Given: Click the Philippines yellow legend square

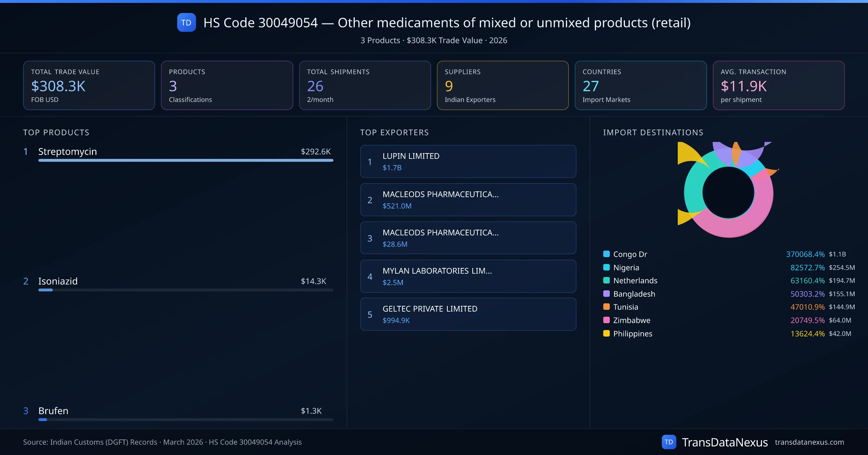Looking at the screenshot, I should 607,333.
